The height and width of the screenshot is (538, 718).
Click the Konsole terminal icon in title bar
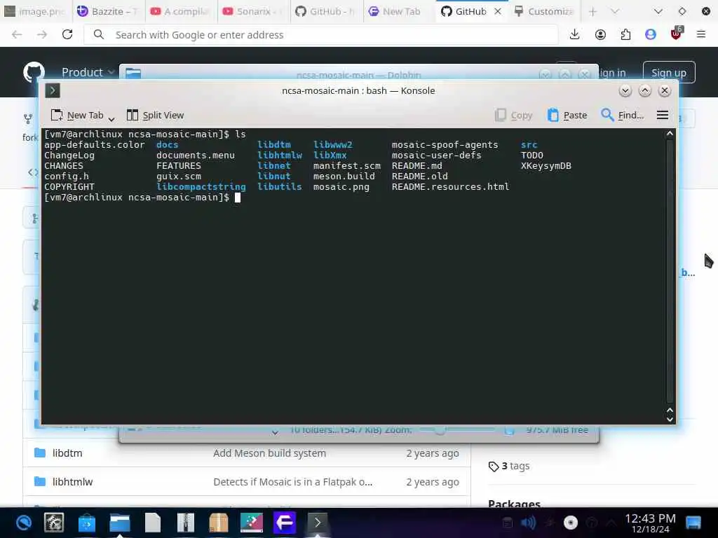pyautogui.click(x=53, y=90)
